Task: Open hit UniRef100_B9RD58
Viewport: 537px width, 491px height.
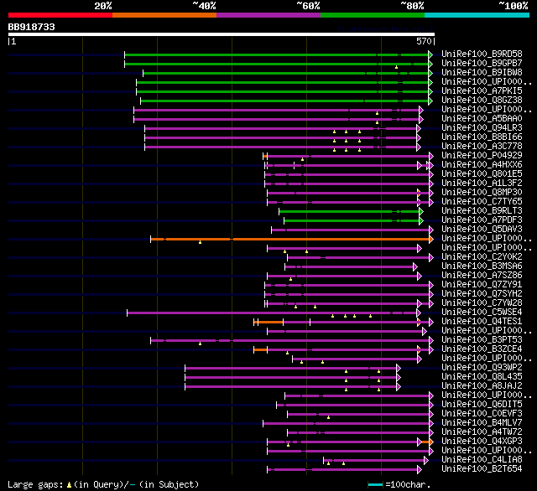Action: (482, 54)
